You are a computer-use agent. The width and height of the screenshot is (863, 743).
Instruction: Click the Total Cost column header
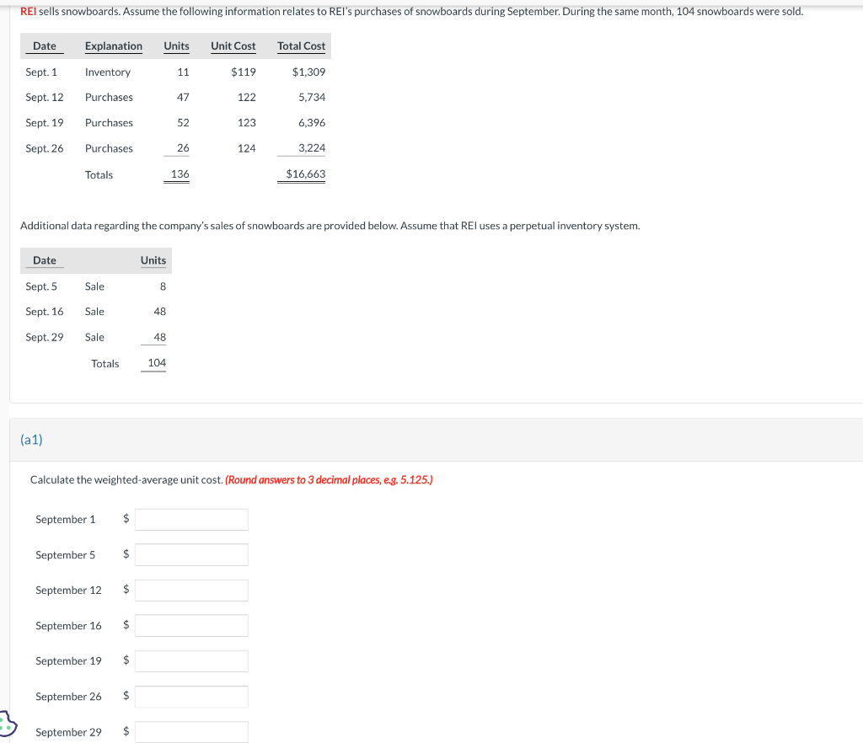click(x=301, y=46)
